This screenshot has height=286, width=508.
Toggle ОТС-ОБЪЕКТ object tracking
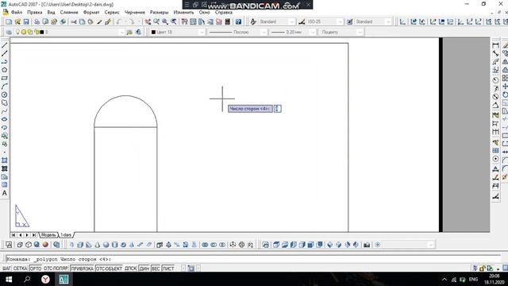(110, 269)
